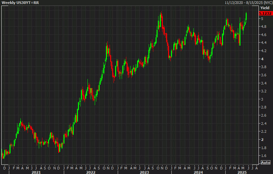This screenshot has width=273, height=174.
Task: Select the 4.2 yield axis label
Action: tap(263, 51)
